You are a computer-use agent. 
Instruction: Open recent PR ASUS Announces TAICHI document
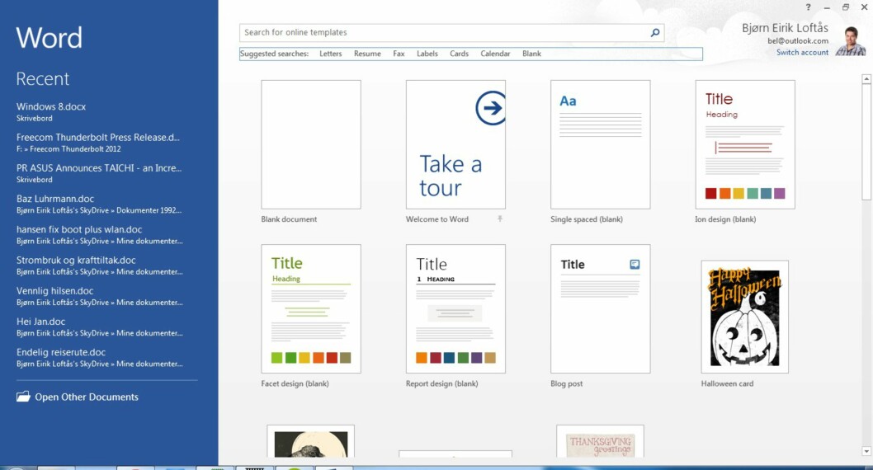coord(99,173)
